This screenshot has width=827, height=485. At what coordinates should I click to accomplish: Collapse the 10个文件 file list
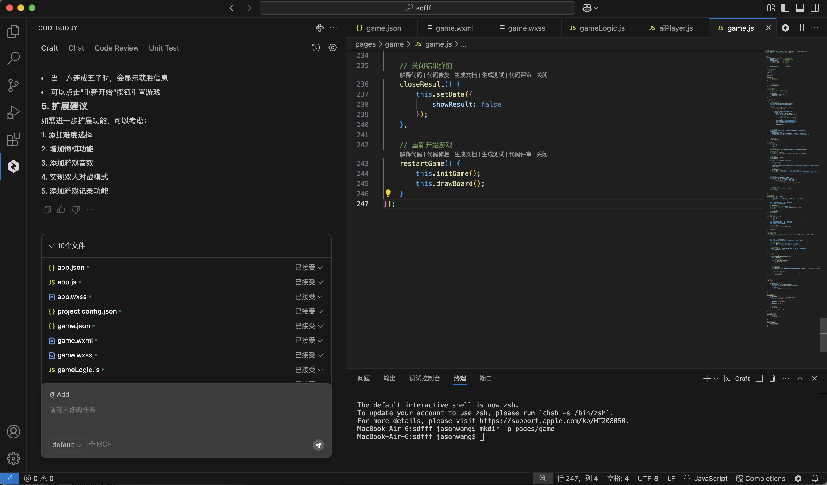[x=51, y=246]
